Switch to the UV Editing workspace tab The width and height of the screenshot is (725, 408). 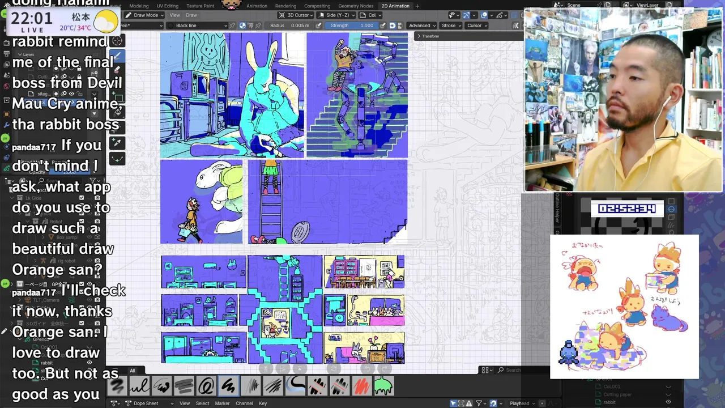(168, 6)
